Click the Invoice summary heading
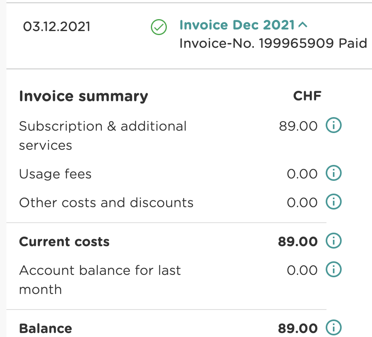The width and height of the screenshot is (372, 337). coord(83,96)
